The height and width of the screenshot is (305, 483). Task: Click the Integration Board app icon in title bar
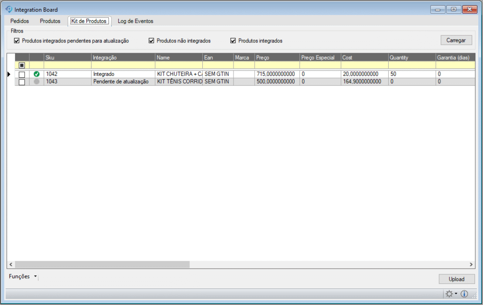8,9
